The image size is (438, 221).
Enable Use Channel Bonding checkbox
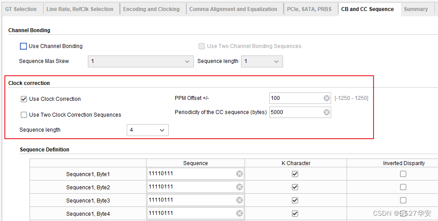[x=23, y=46]
